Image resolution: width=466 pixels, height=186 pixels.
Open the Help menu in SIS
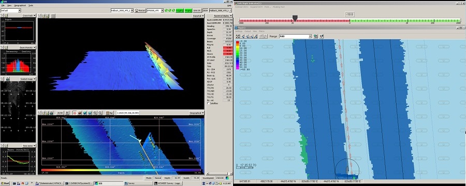229,5
